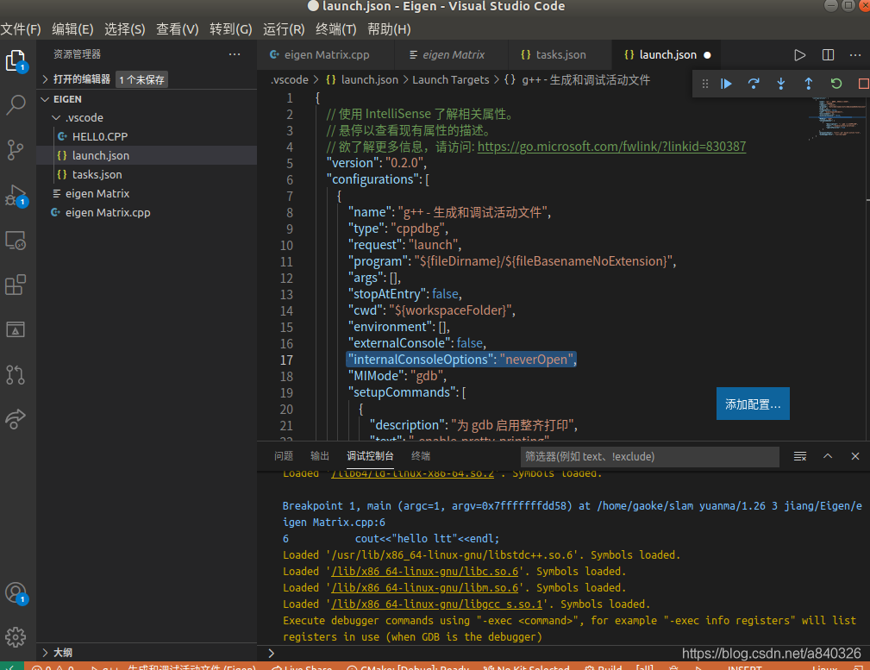Open the Run and Debug view

(x=16, y=195)
